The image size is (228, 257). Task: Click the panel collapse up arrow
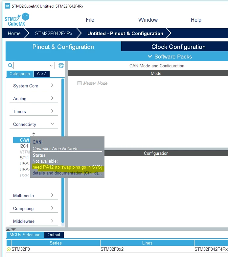click(x=8, y=229)
